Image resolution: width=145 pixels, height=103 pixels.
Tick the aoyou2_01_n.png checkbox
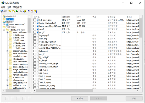[35, 85]
